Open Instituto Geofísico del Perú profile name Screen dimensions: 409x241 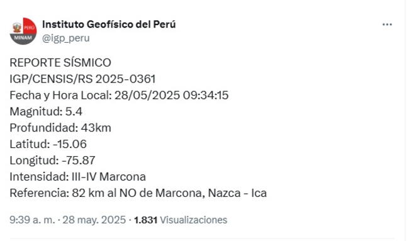(x=109, y=25)
